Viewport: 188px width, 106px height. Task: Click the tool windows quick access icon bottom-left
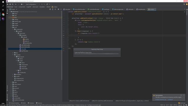point(7,105)
